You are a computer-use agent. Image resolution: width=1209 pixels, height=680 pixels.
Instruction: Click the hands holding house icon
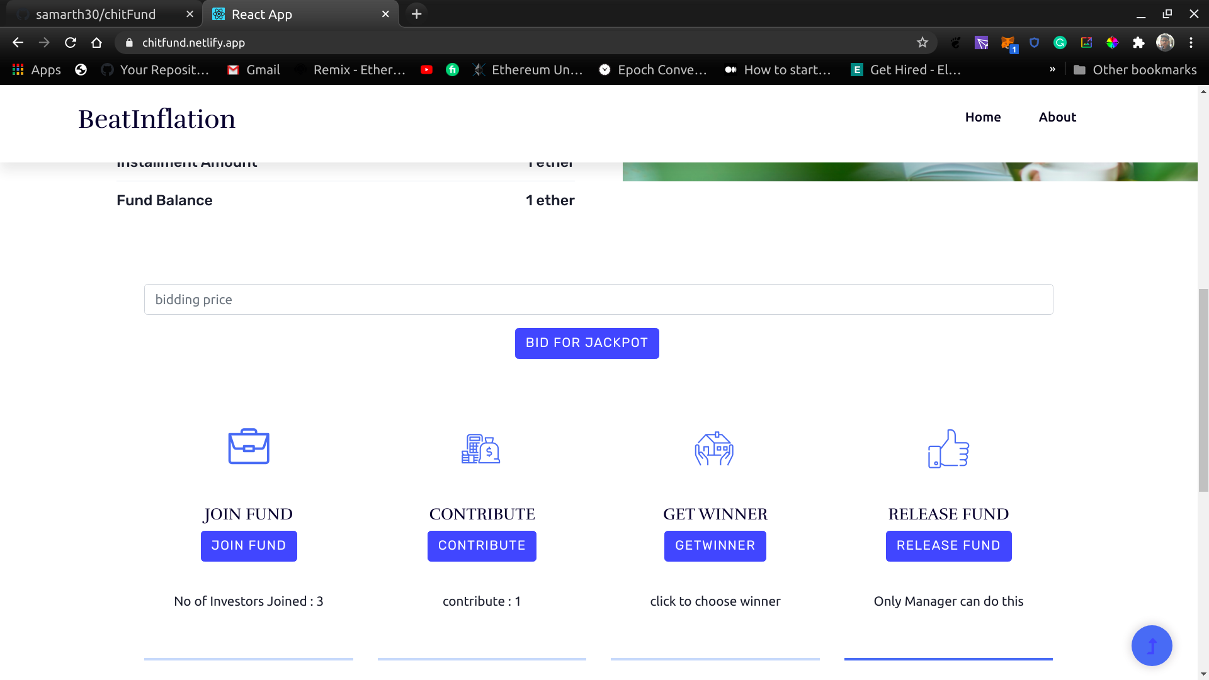[714, 448]
